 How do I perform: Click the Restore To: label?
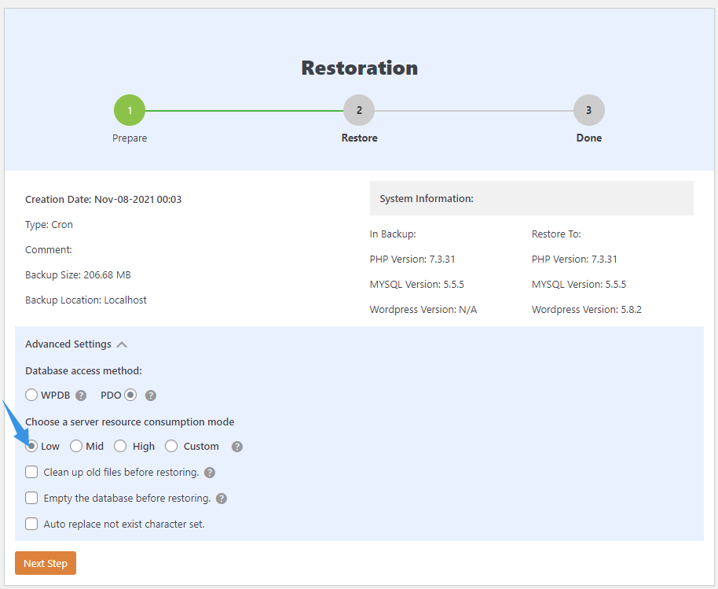tap(556, 234)
